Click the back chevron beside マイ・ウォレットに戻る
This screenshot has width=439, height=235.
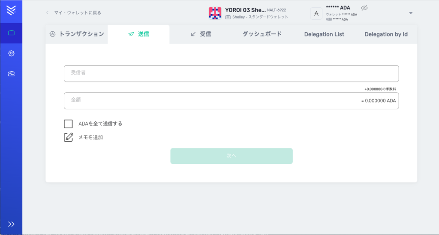(x=48, y=13)
